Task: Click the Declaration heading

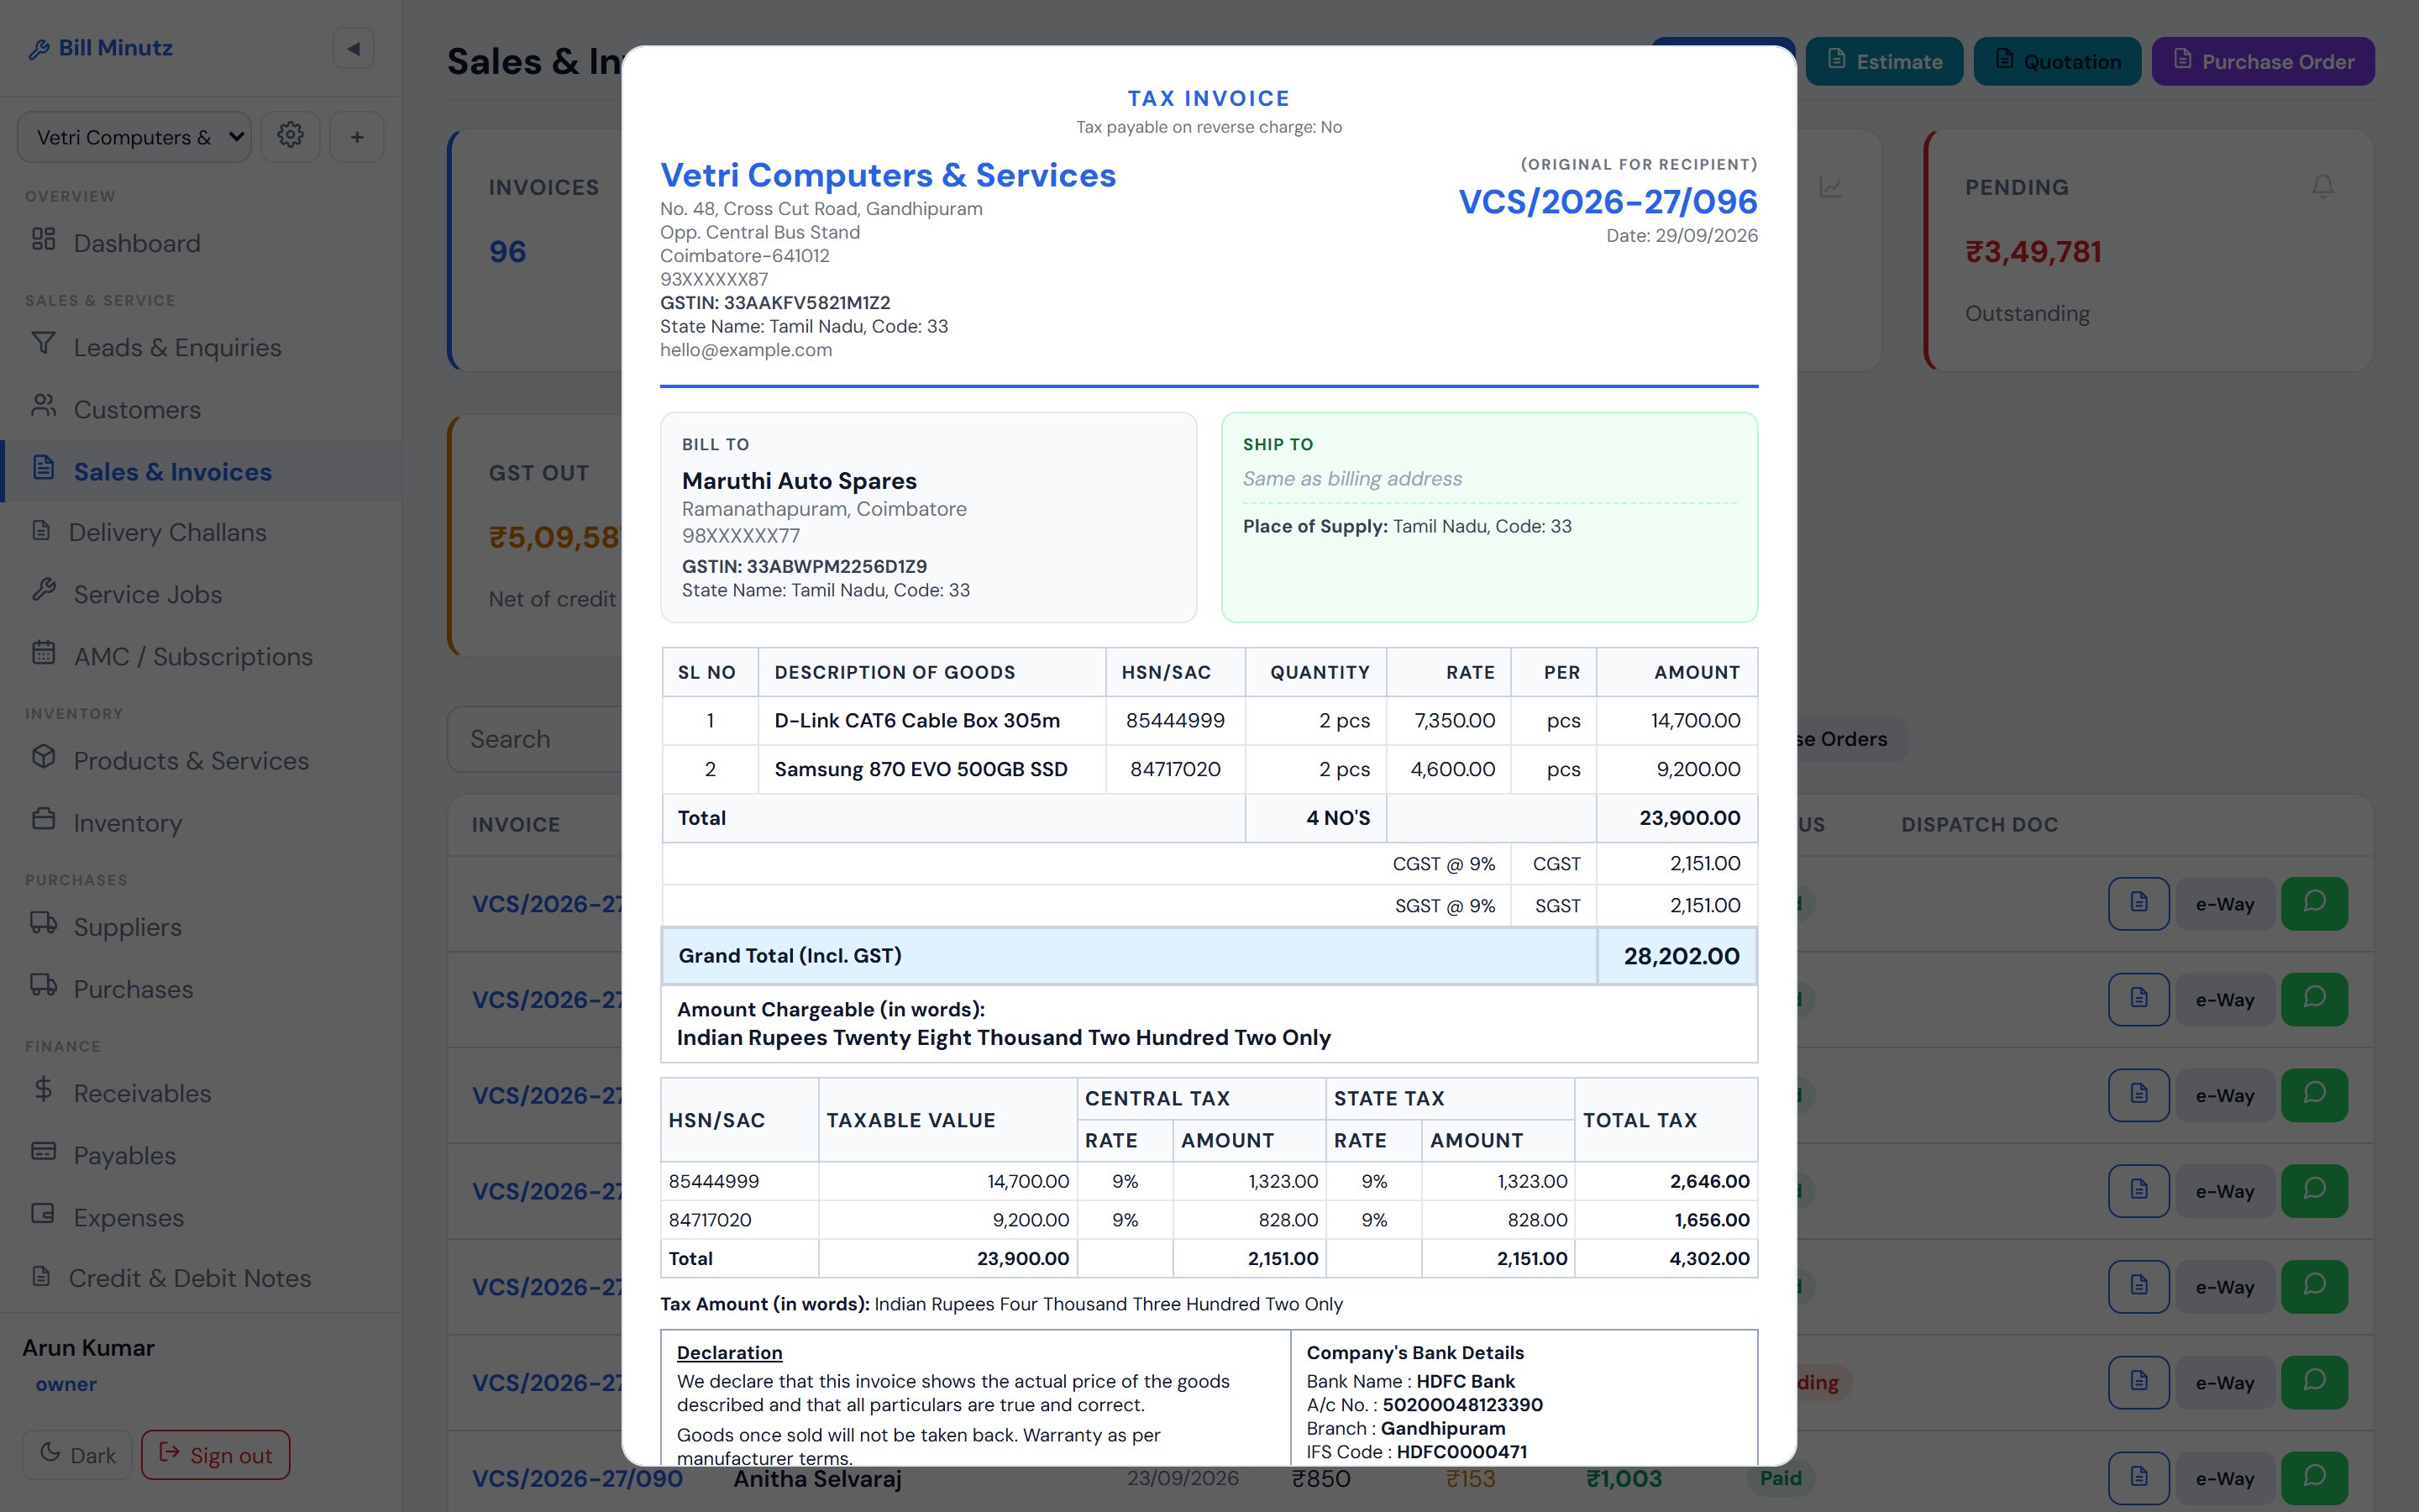Action: pos(730,1352)
